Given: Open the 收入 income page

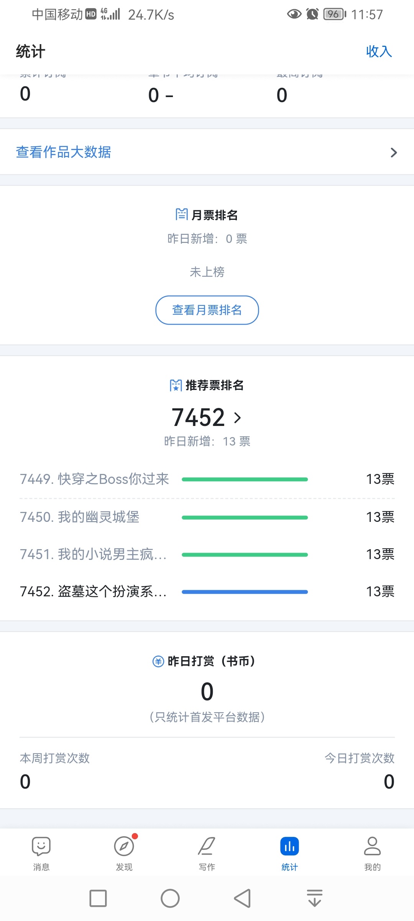Looking at the screenshot, I should (x=379, y=51).
